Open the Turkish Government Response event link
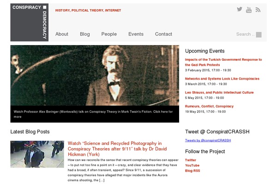277x184 pixels. [x=223, y=62]
